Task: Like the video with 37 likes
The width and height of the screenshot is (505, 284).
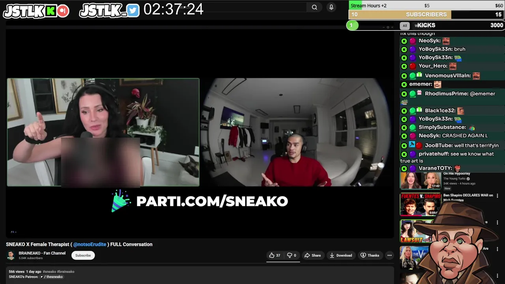Action: point(275,255)
